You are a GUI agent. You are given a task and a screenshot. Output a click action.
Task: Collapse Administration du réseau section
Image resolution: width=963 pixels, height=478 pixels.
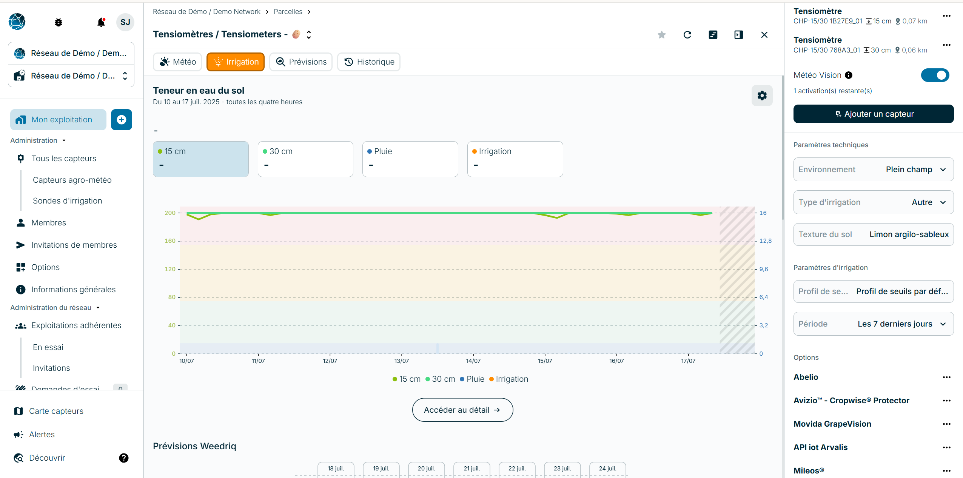tap(55, 308)
